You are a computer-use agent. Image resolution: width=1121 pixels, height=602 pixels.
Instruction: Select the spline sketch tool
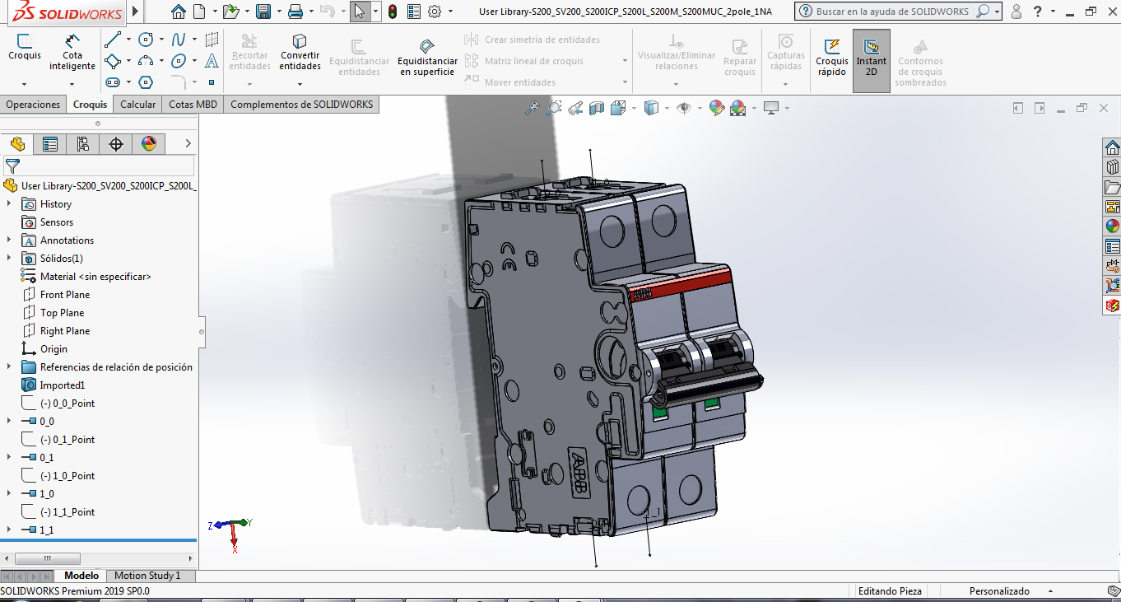178,40
